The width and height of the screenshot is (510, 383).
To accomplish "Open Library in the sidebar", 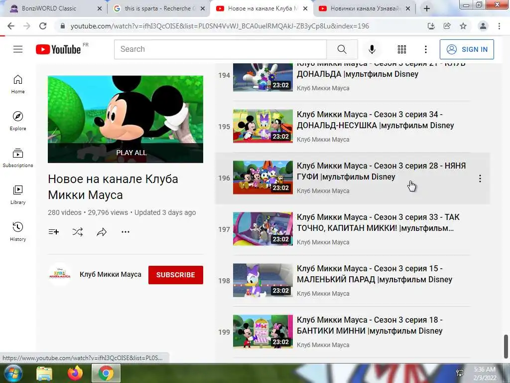I will [x=18, y=195].
